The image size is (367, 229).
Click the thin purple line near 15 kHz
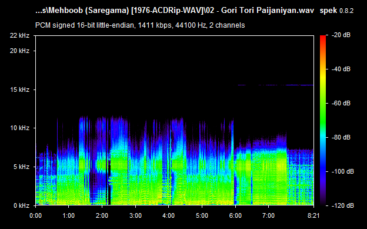pyautogui.click(x=275, y=85)
